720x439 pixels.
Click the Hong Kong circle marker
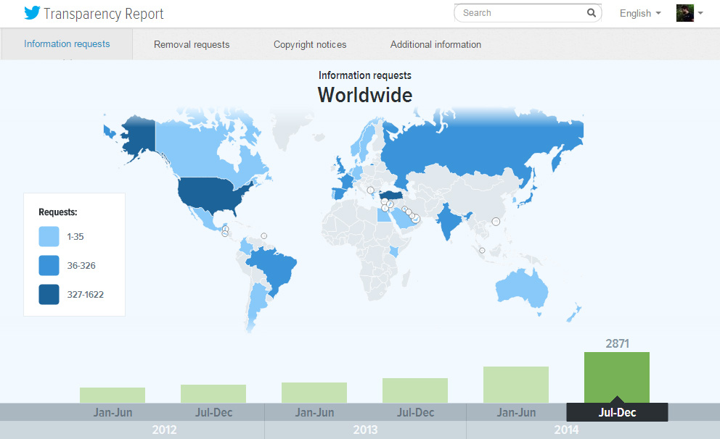pyautogui.click(x=496, y=222)
